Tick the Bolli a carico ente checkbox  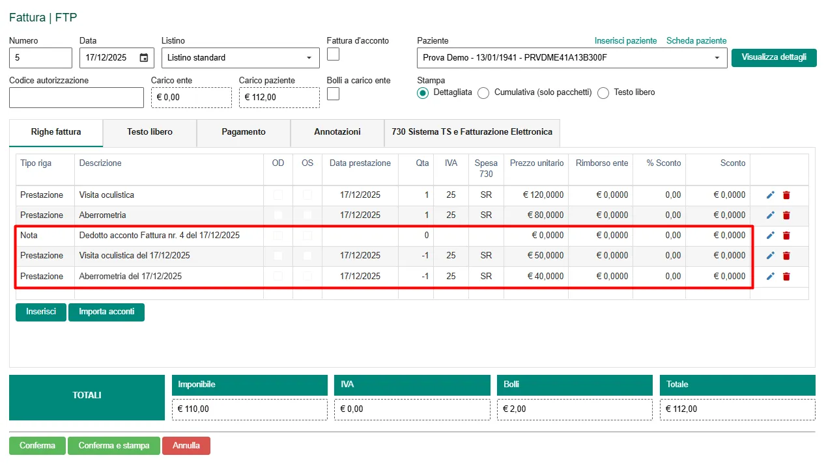point(333,94)
